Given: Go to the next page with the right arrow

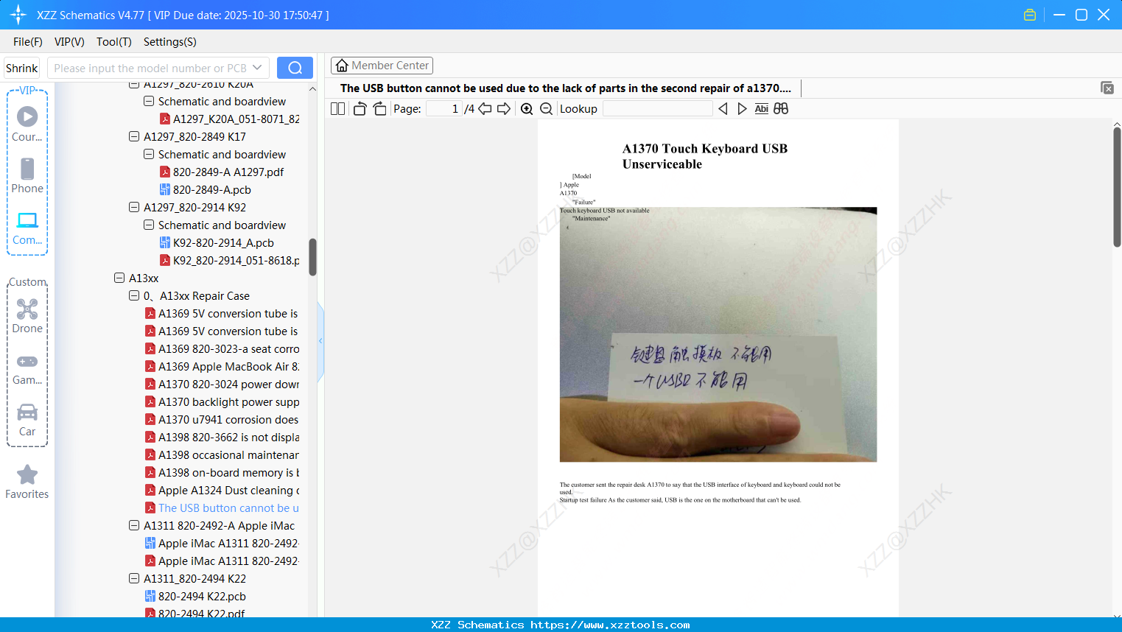Looking at the screenshot, I should (504, 108).
